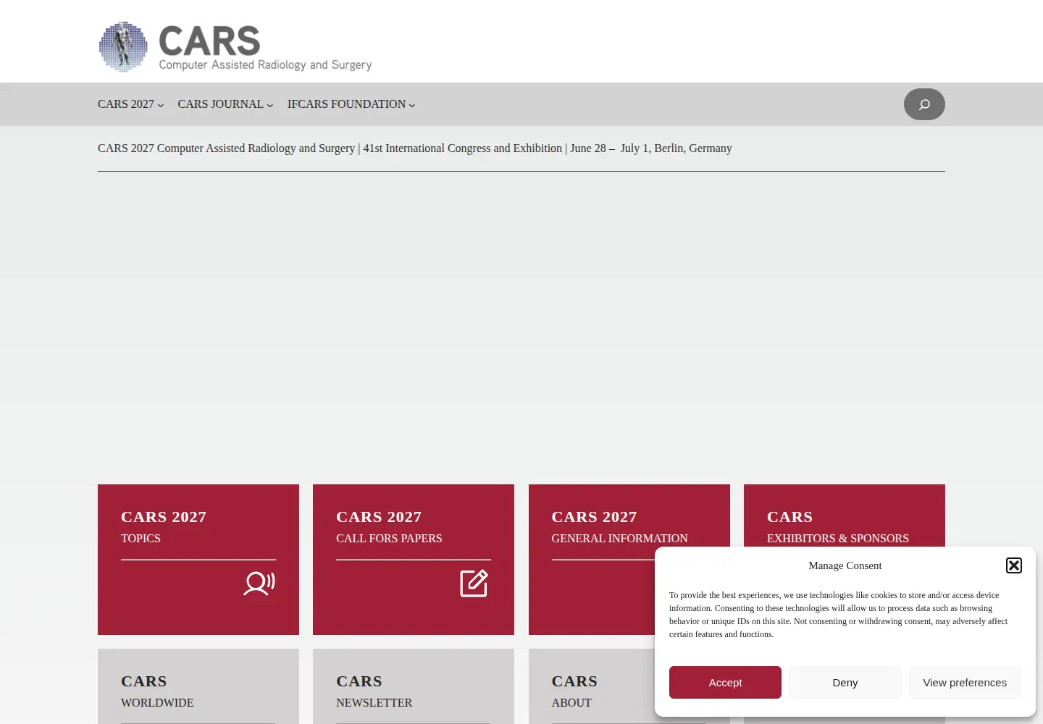Click the consent paragraph beginning 'To provide the best experiences'
The height and width of the screenshot is (724, 1043).
point(839,615)
